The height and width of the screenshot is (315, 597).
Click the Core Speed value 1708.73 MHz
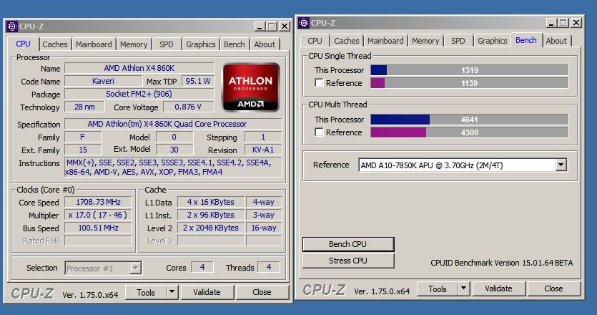pos(98,202)
